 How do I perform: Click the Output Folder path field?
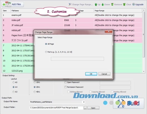point(56,108)
